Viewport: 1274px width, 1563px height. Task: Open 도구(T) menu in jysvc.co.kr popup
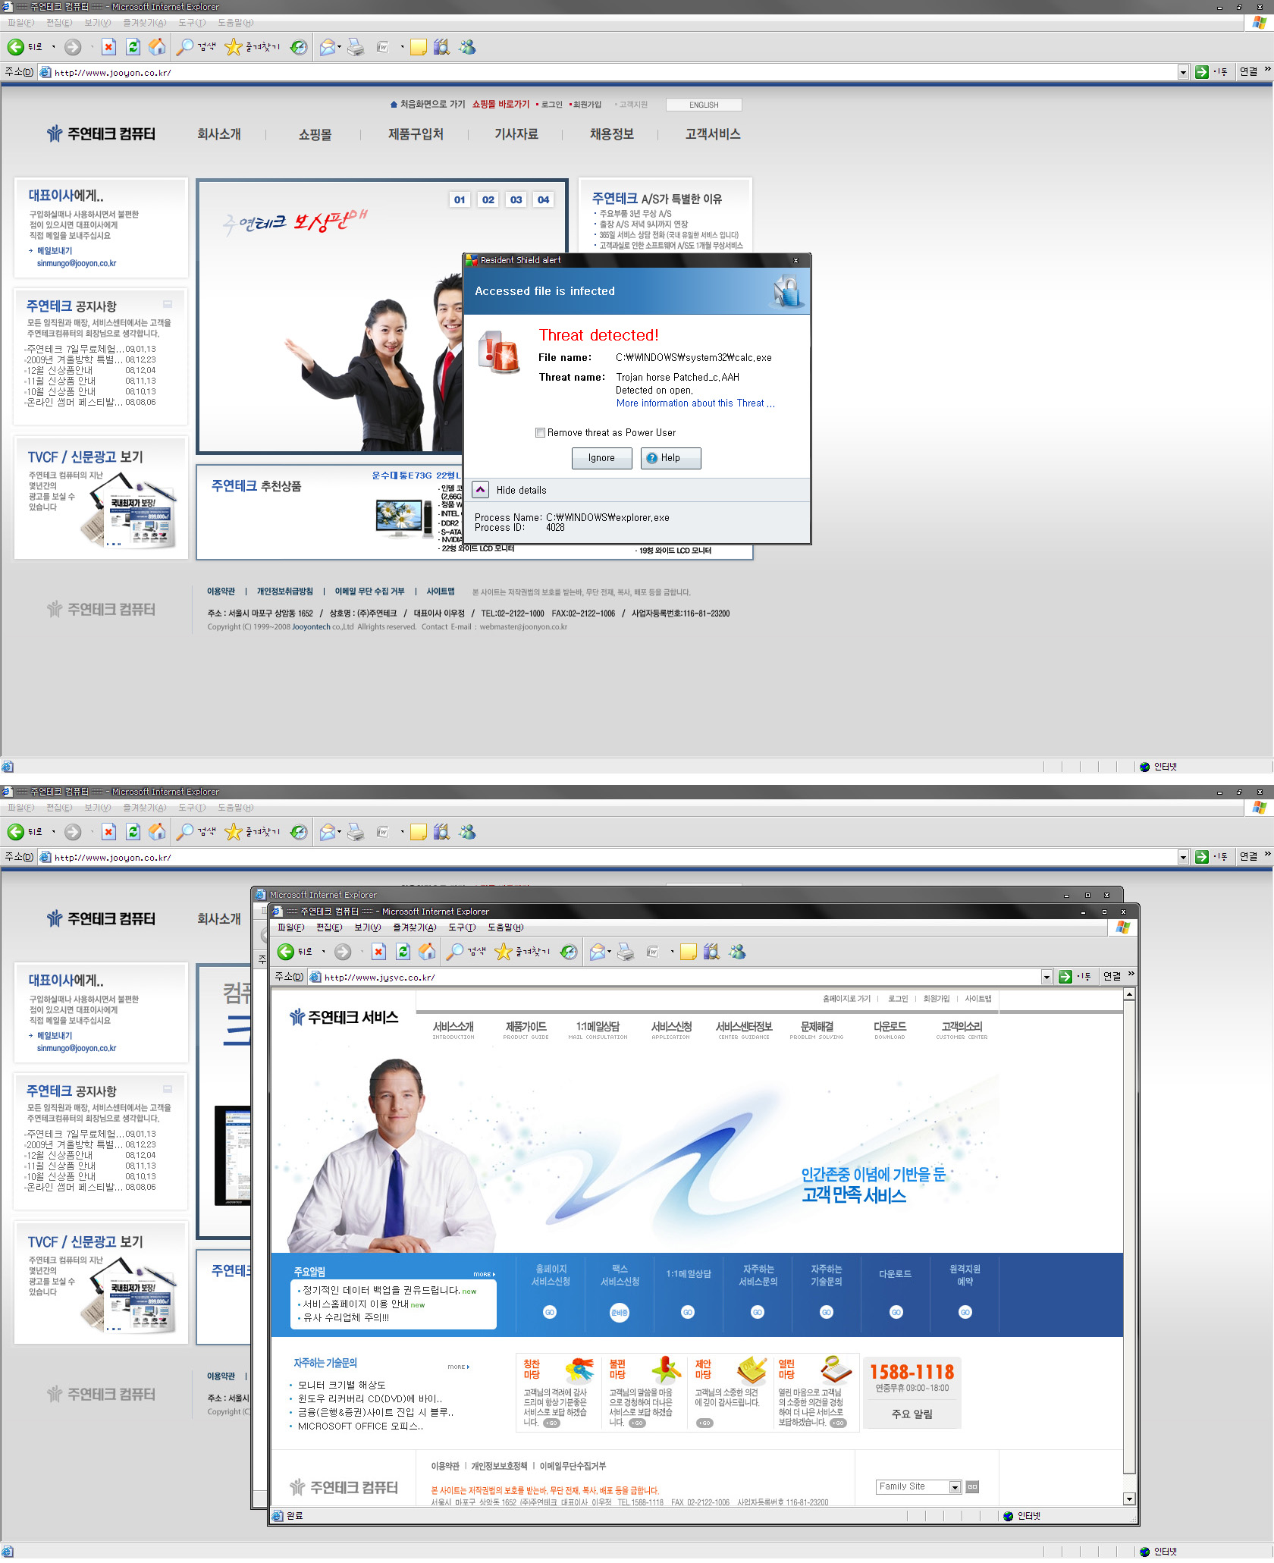(462, 927)
